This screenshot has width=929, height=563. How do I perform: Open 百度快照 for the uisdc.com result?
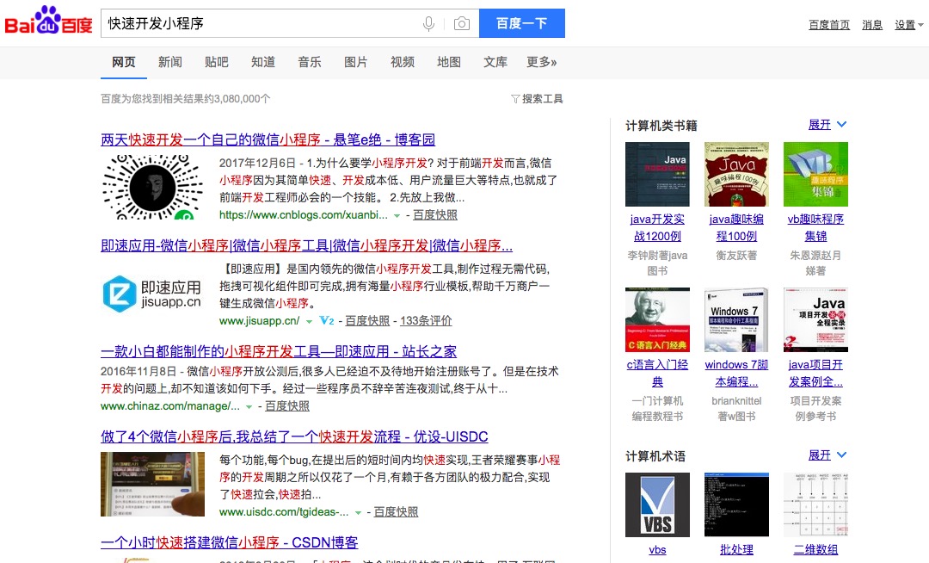396,512
